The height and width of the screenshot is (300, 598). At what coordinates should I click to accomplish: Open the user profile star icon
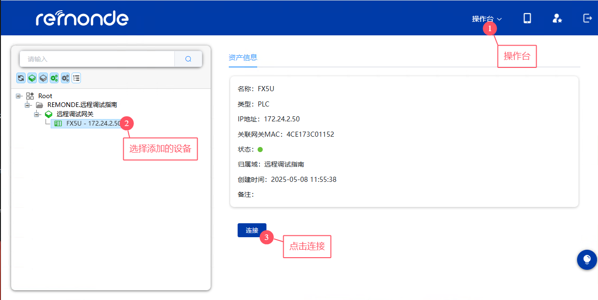pyautogui.click(x=557, y=18)
